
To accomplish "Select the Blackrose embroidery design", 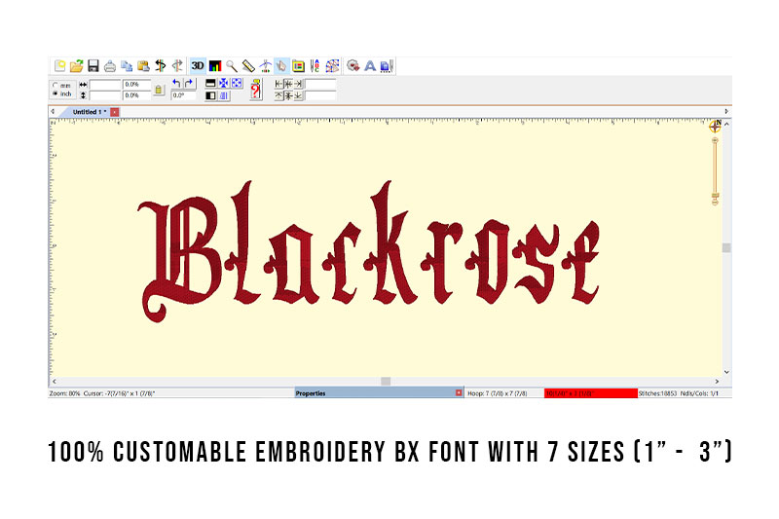I will coord(369,251).
